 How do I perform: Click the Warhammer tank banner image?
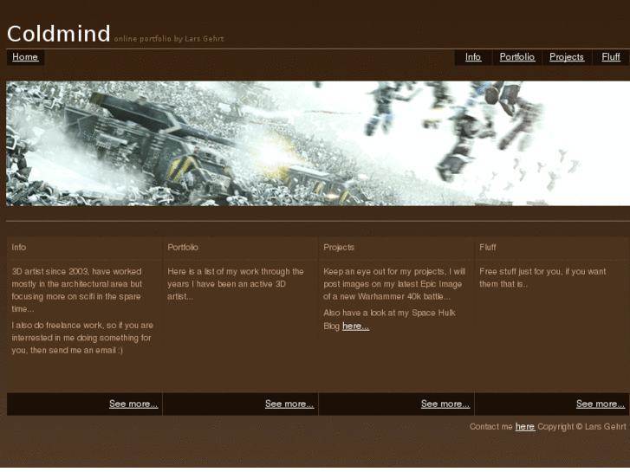point(318,144)
